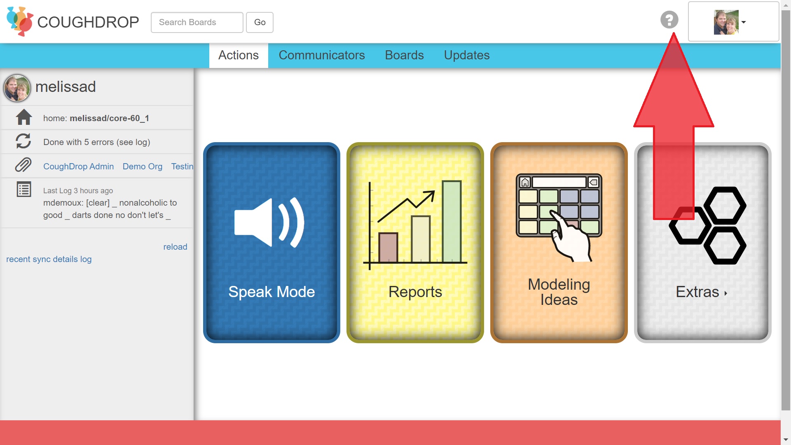Click the CoughDrop candy logo
The width and height of the screenshot is (791, 445).
click(20, 21)
